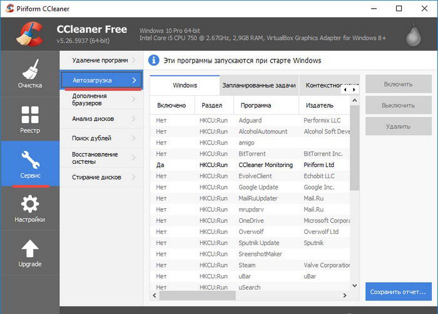Open the Настройки gear section
Screen dimensions: 438x314
[x=30, y=208]
